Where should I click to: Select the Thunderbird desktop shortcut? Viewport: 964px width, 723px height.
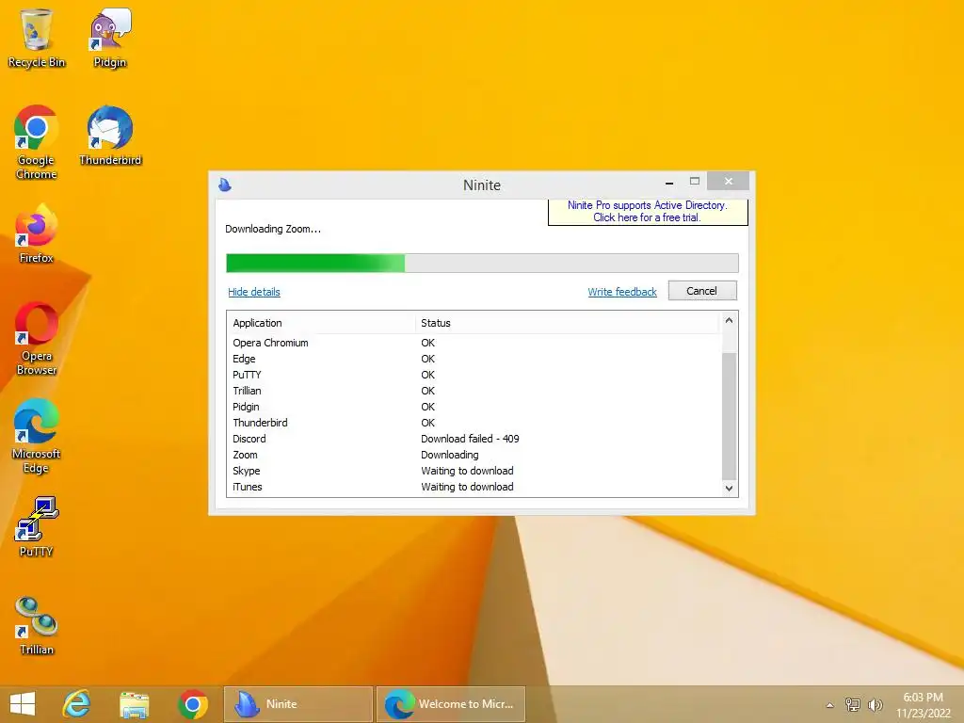(110, 136)
